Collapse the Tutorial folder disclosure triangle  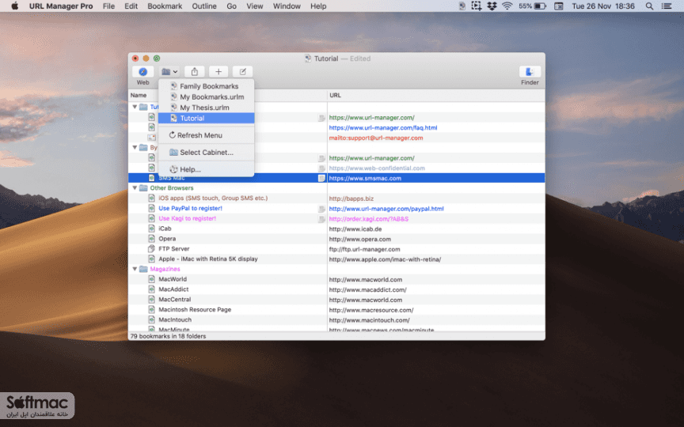[x=135, y=107]
